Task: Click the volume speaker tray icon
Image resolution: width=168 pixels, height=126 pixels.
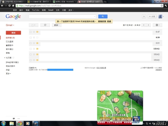Action: click(150, 124)
